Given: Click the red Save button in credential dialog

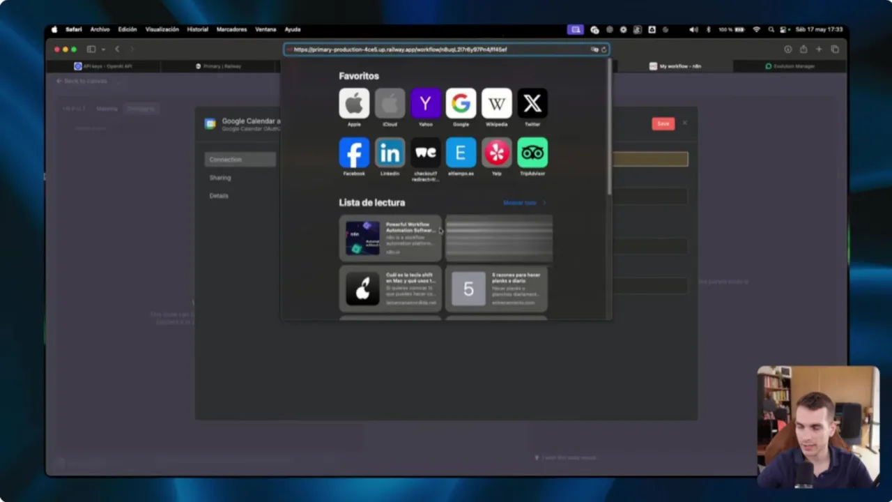Looking at the screenshot, I should [x=663, y=123].
